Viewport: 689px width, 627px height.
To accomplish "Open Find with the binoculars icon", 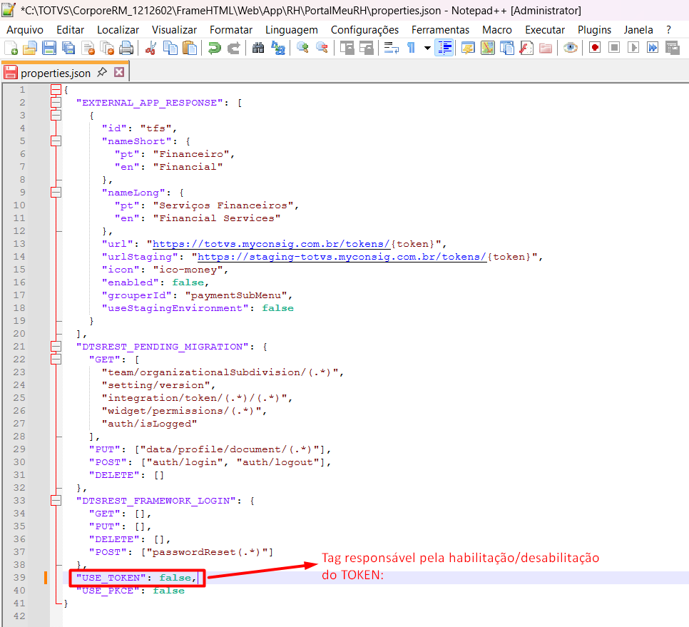I will (x=258, y=48).
